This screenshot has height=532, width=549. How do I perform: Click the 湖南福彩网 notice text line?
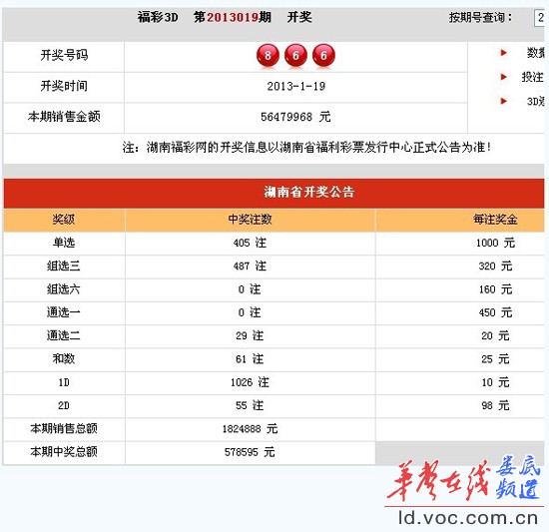306,148
